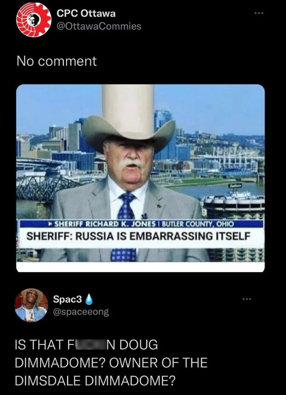Screen dimensions: 286x395
Task: Open the three-dot menu on Spac3's reply
Action: tap(247, 299)
